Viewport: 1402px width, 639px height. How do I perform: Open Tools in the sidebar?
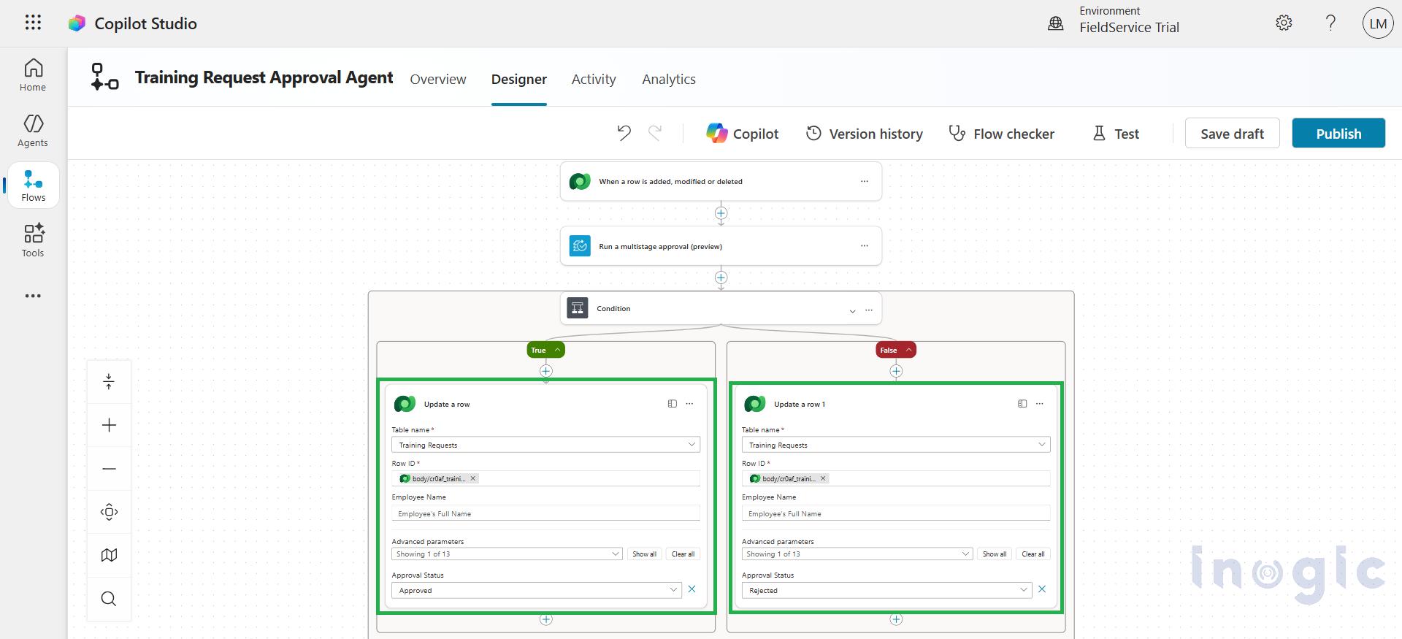click(33, 240)
